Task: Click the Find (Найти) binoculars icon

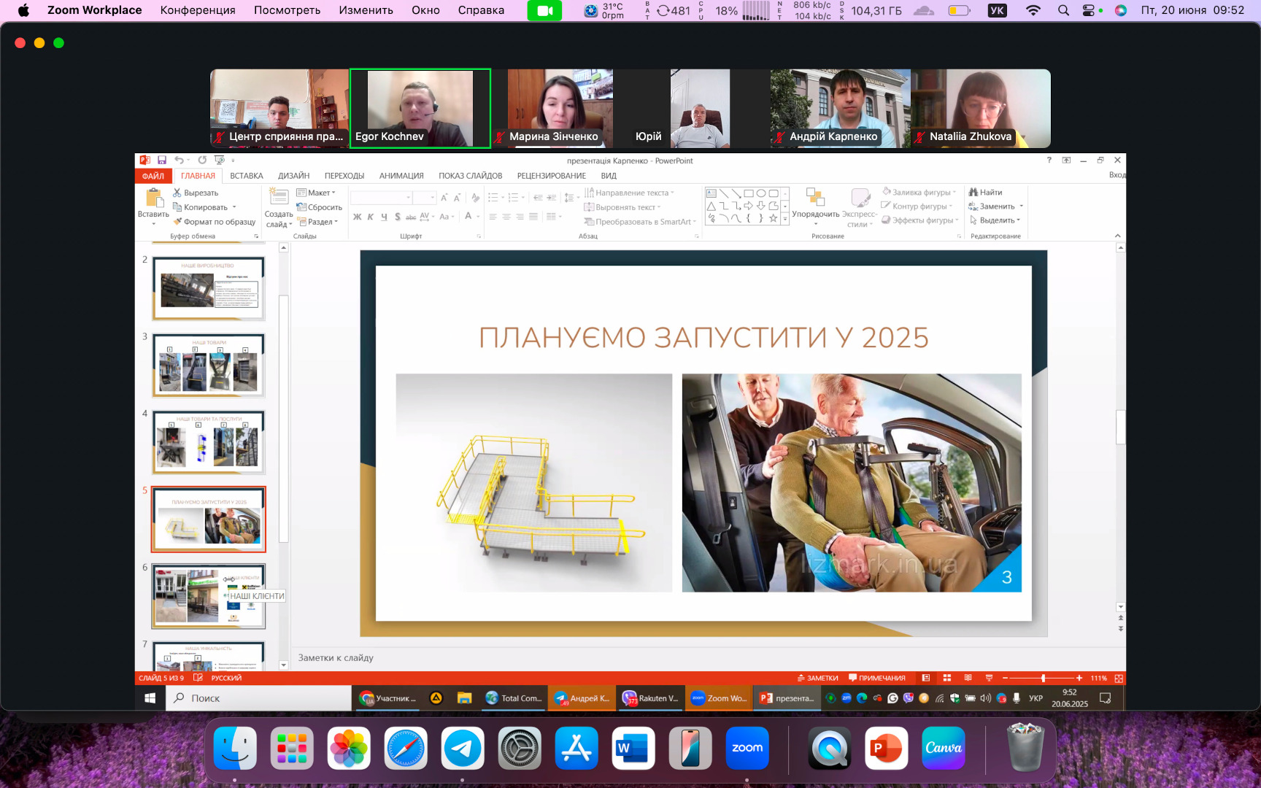Action: pos(973,193)
